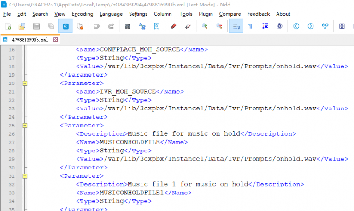The height and width of the screenshot is (211, 354).
Task: Select the 479881699Db.xml file tab
Action: pyautogui.click(x=29, y=40)
